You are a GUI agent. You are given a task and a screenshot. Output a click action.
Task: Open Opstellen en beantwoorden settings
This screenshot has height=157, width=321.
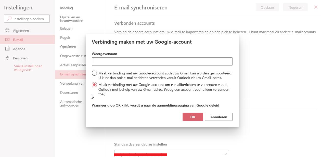tap(72, 19)
